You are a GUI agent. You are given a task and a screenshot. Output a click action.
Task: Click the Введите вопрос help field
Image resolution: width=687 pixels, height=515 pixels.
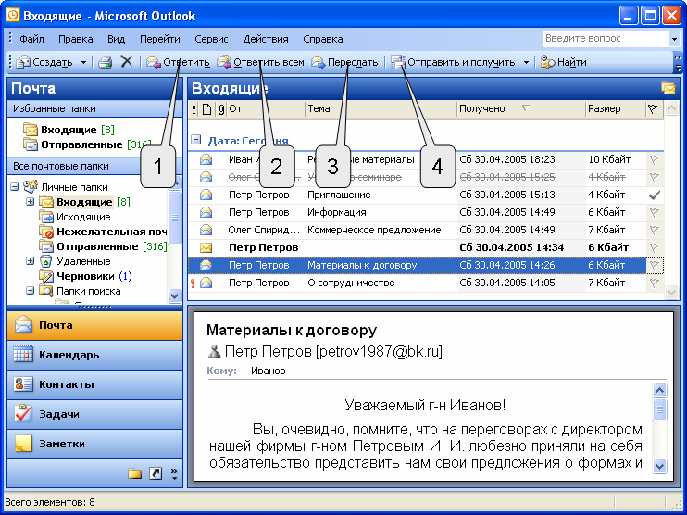[x=606, y=39]
